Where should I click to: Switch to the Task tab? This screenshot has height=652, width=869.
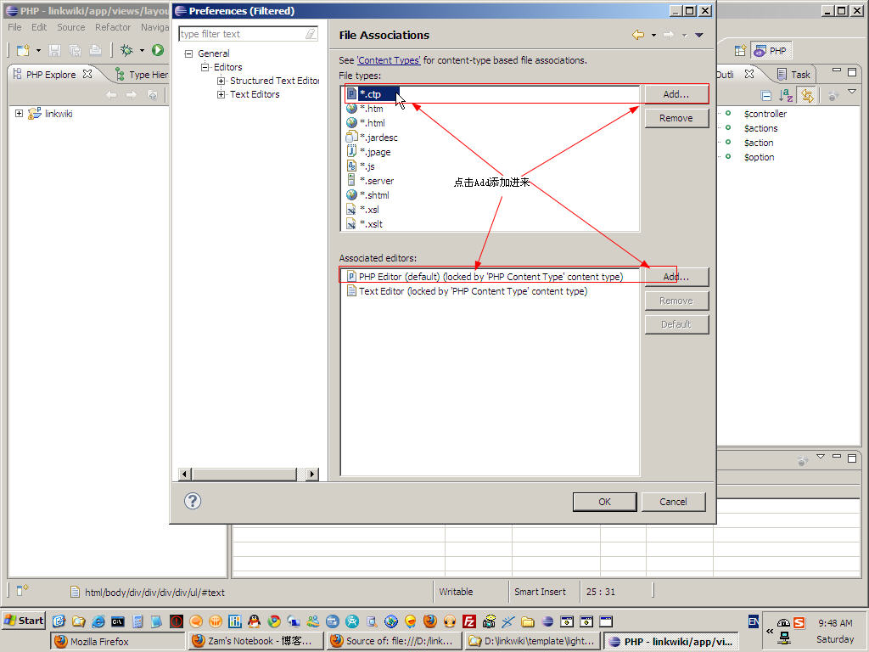[x=793, y=75]
